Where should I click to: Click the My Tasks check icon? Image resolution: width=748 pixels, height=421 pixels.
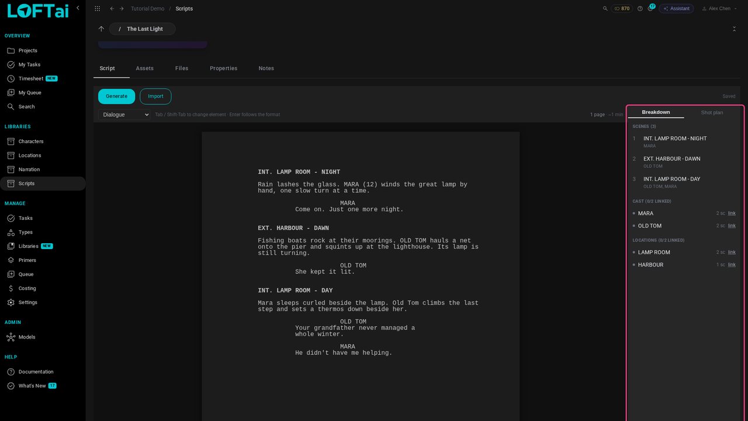tap(11, 65)
